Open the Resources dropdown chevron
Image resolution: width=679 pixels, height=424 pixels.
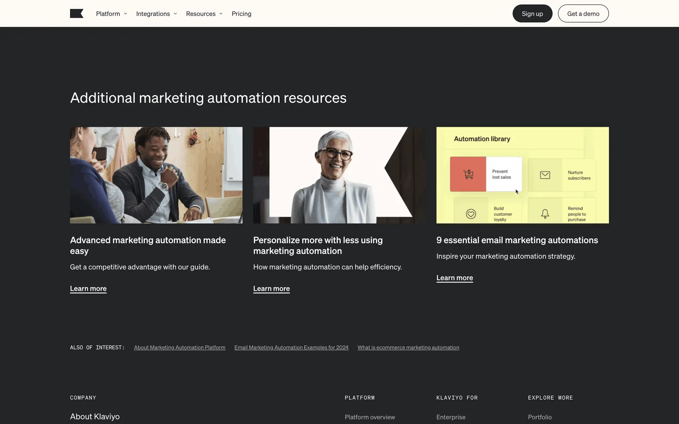(x=221, y=14)
